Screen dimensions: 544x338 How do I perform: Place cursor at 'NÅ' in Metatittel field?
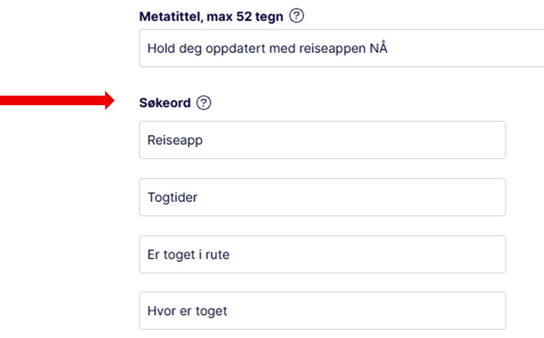tap(378, 48)
